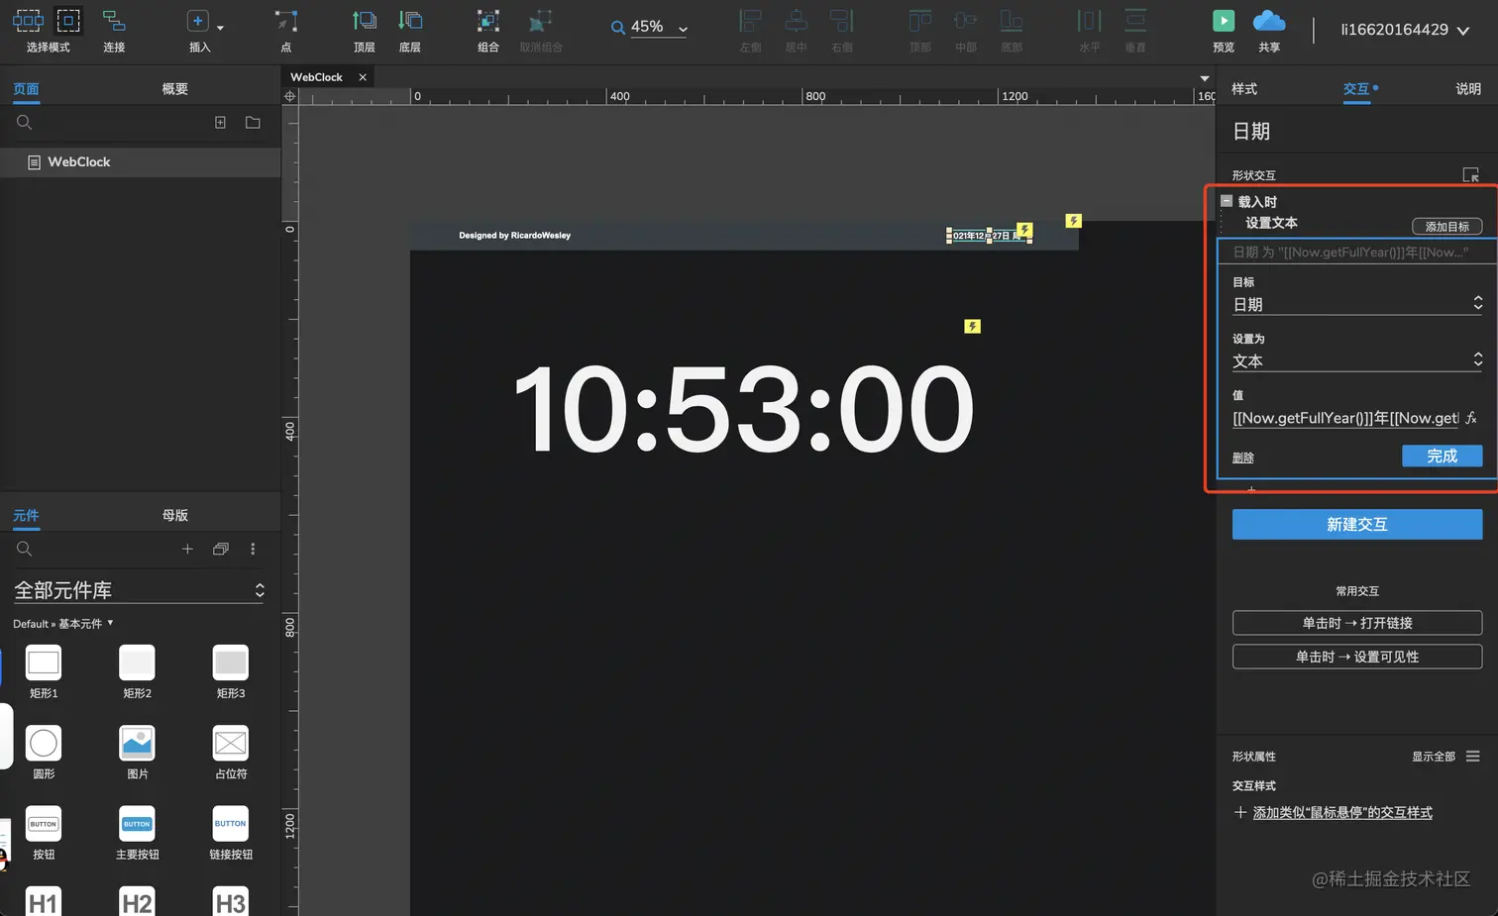1498x916 pixels.
Task: Switch to the 元件 widgets tab
Action: 26,516
